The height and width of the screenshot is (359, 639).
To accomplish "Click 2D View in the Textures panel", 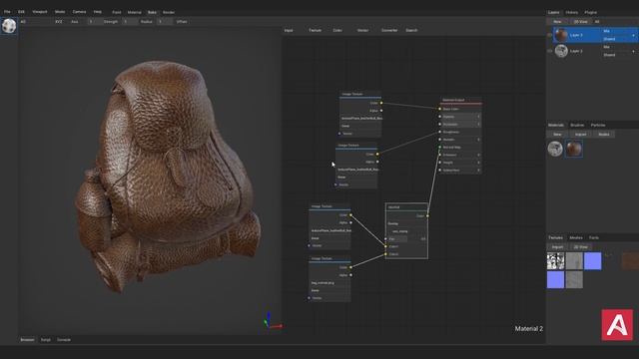I will (580, 247).
